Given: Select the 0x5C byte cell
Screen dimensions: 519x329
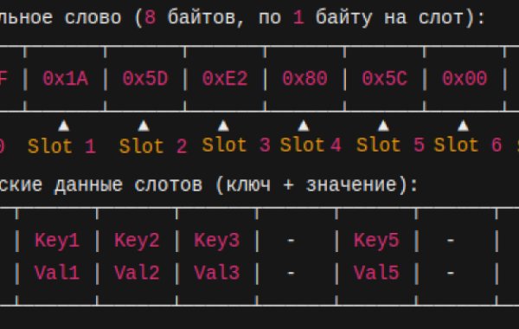Looking at the screenshot, I should 385,79.
